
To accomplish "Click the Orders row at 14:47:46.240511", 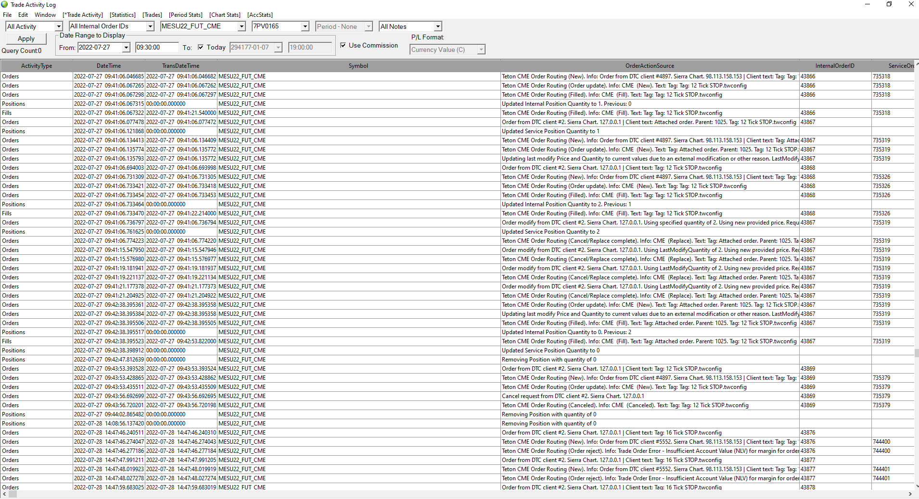I will pyautogui.click(x=457, y=433).
